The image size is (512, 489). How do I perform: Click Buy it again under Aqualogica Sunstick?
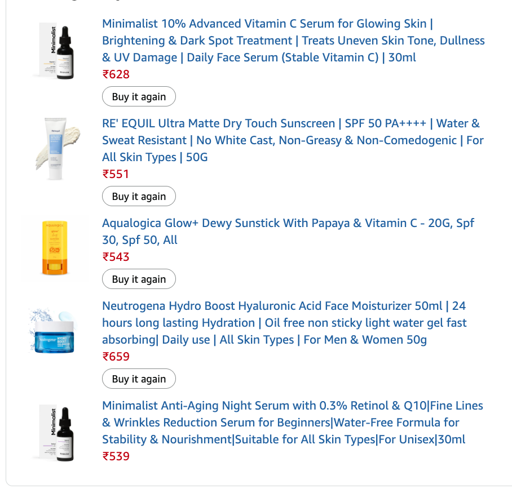pyautogui.click(x=139, y=279)
